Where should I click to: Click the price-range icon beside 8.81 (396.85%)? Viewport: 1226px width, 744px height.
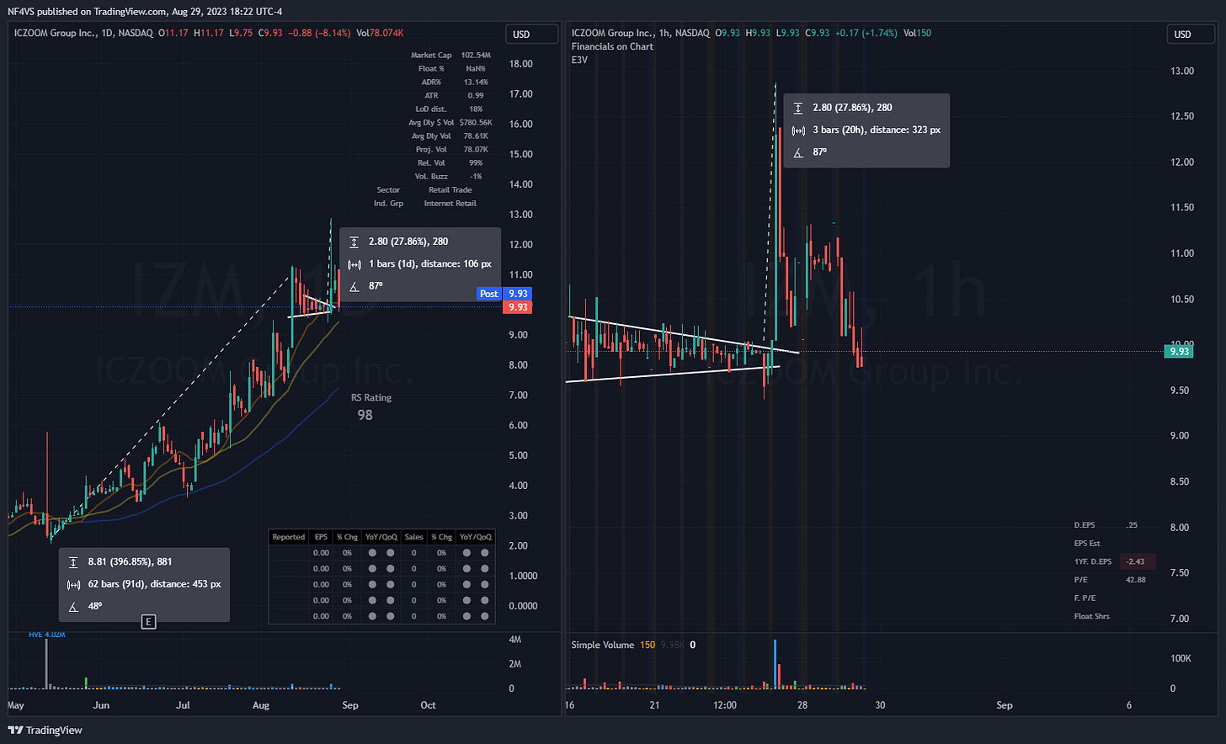click(x=73, y=561)
